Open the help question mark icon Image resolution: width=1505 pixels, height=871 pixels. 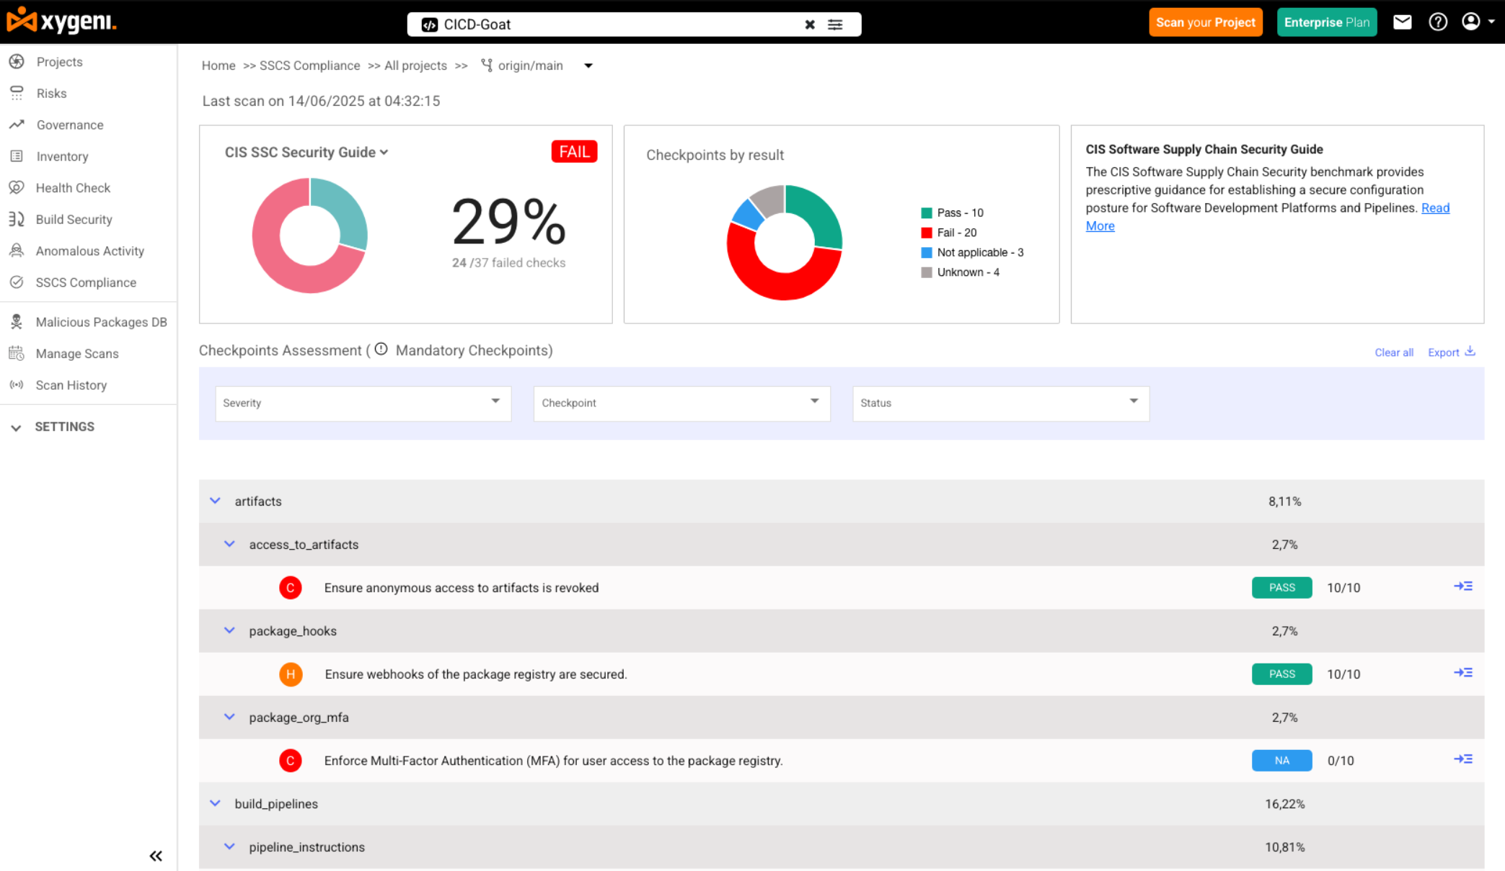pos(1438,22)
